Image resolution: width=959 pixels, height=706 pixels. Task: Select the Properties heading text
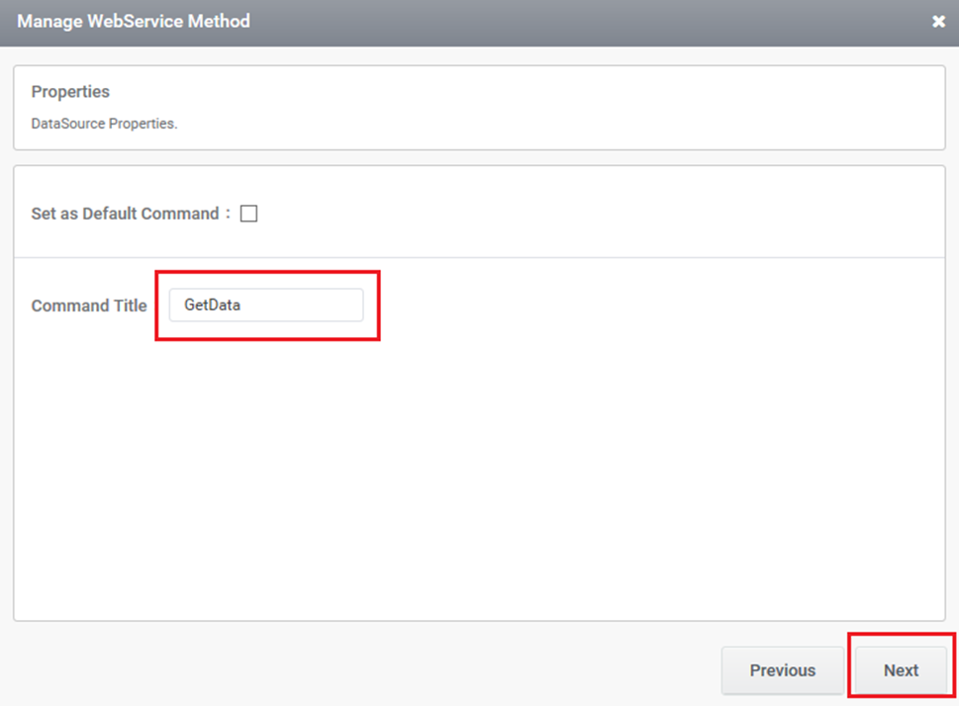tap(70, 92)
